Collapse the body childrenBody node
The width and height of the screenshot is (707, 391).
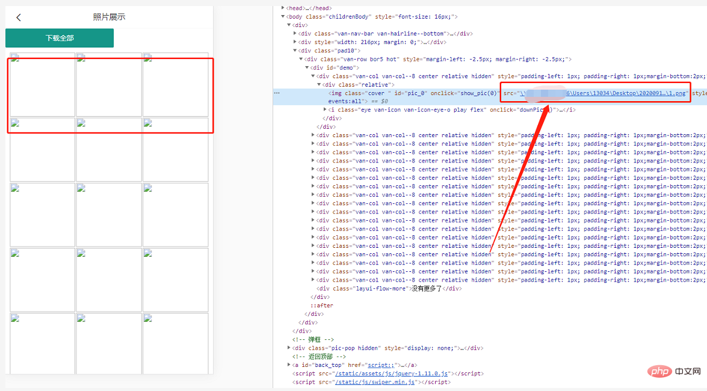[283, 17]
